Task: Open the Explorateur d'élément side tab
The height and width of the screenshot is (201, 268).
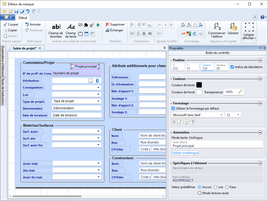Action: pyautogui.click(x=2, y=61)
